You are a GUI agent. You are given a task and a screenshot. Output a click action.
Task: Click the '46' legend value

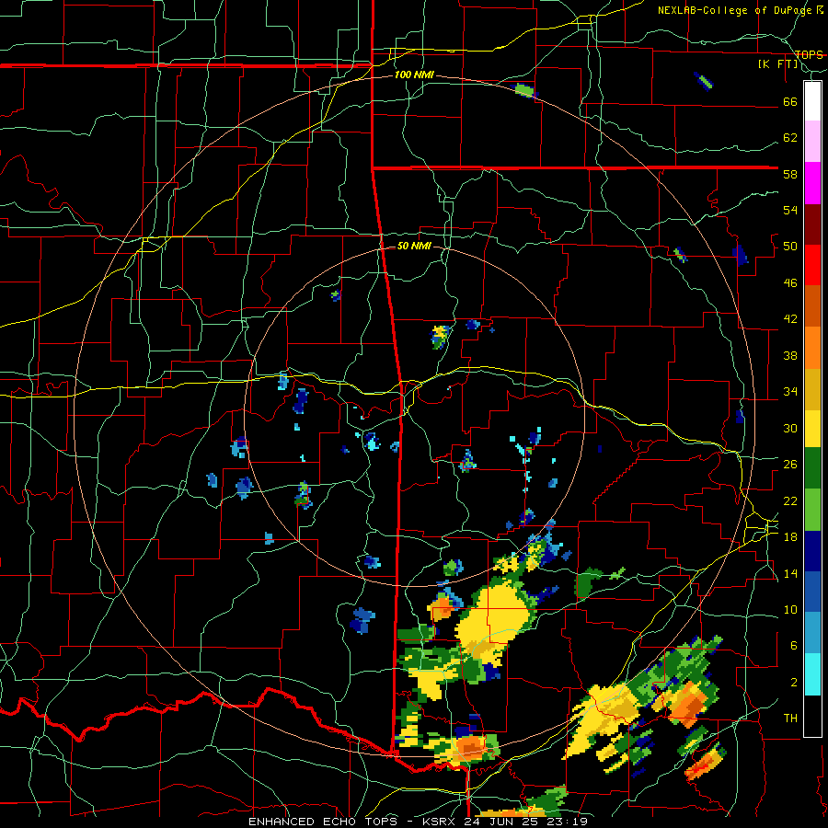(x=790, y=283)
